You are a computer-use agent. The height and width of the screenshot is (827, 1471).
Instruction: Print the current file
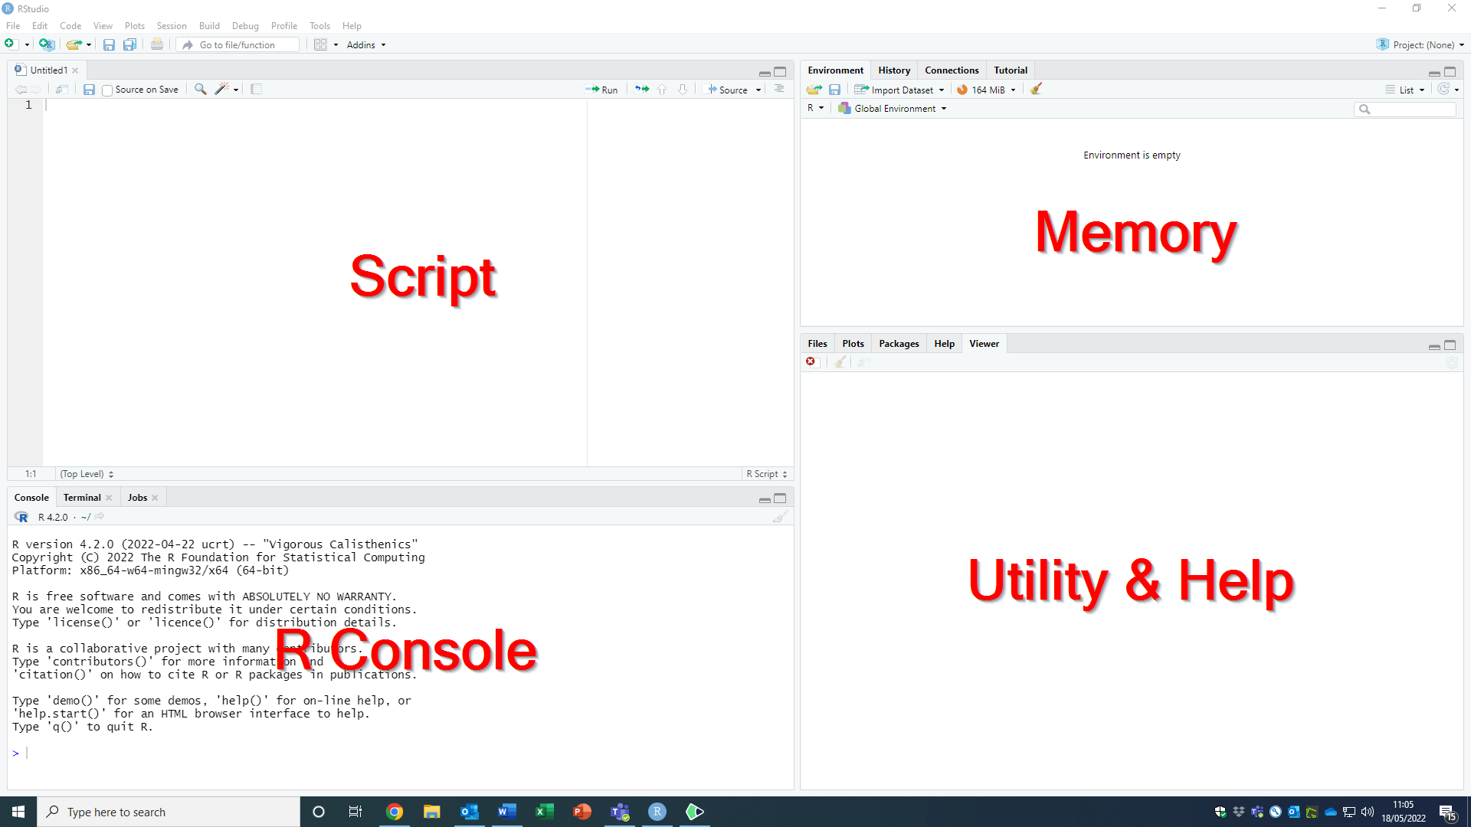pyautogui.click(x=157, y=44)
